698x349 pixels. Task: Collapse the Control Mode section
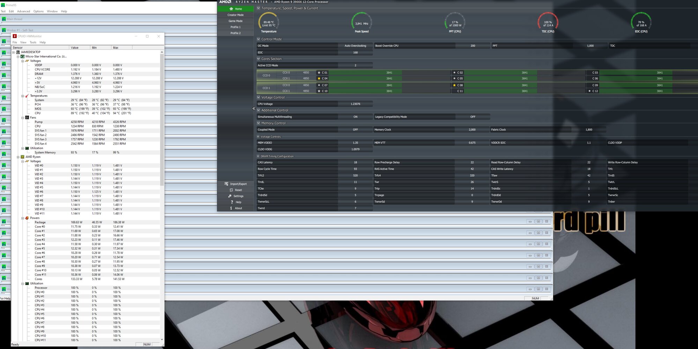click(x=259, y=39)
